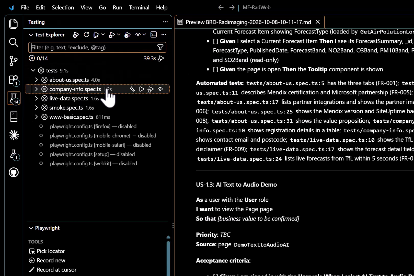Viewport: 414px width, 276px height.
Task: Toggle continuous run eye in Test Explorer toolbar
Action: tap(138, 34)
